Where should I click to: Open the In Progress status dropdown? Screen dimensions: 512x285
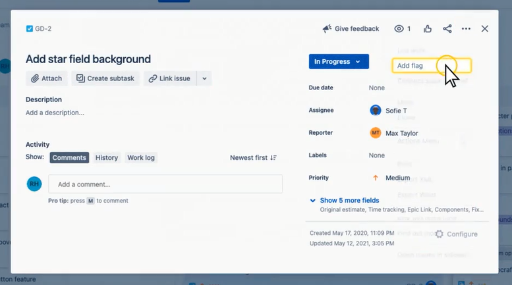pos(339,62)
